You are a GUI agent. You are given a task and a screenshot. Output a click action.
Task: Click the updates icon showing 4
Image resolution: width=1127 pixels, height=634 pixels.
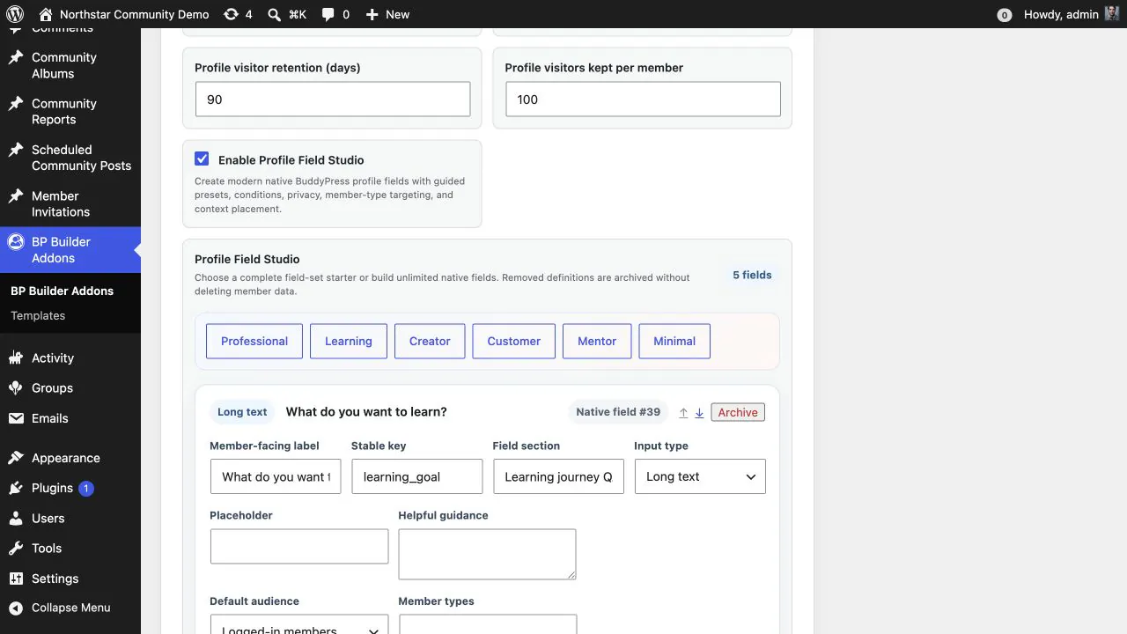(231, 14)
